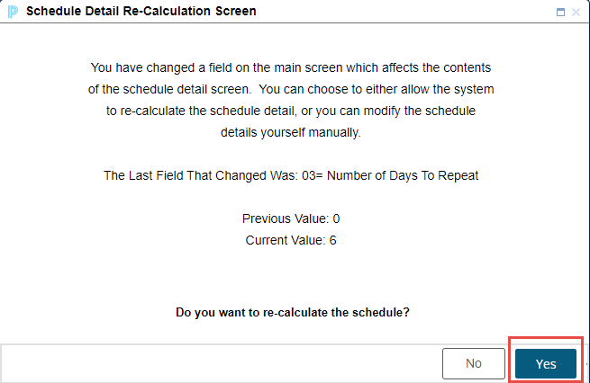This screenshot has height=383, width=590.
Task: Click the current value number 6
Action: point(336,240)
